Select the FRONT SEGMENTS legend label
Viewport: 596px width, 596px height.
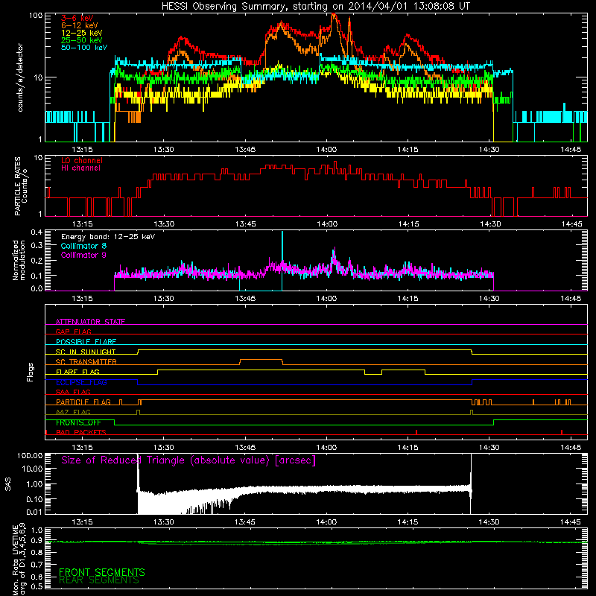click(x=102, y=572)
